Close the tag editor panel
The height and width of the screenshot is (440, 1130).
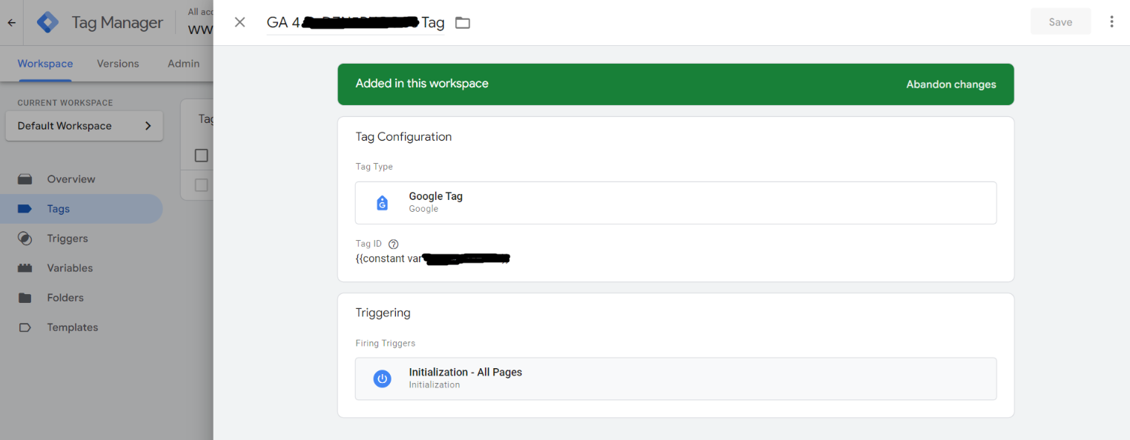pyautogui.click(x=239, y=22)
